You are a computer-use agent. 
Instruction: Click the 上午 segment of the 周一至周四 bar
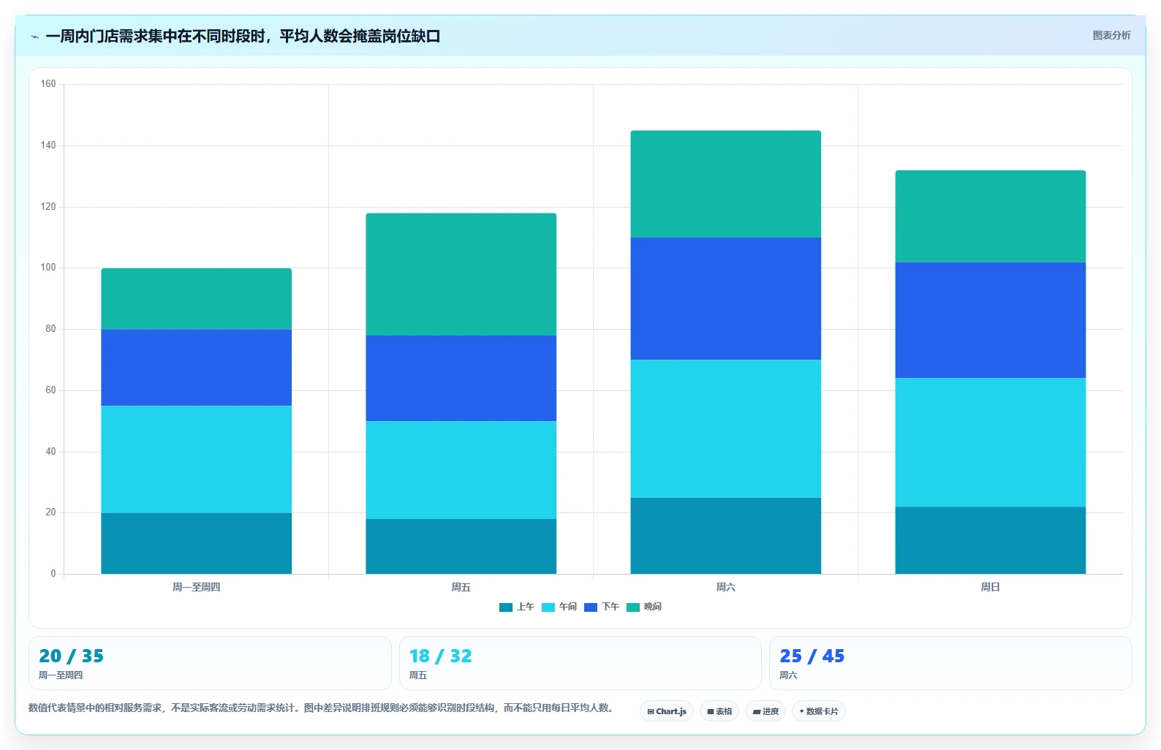click(197, 543)
